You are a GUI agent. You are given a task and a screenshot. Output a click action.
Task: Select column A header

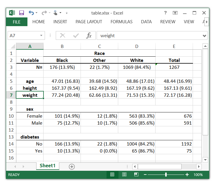(x=30, y=46)
